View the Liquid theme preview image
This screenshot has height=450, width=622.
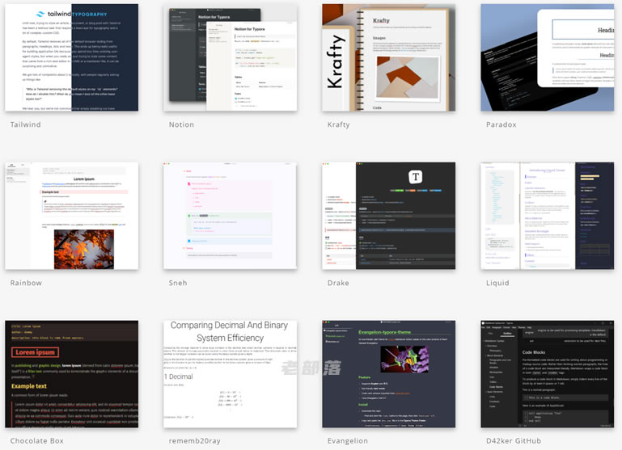point(548,216)
